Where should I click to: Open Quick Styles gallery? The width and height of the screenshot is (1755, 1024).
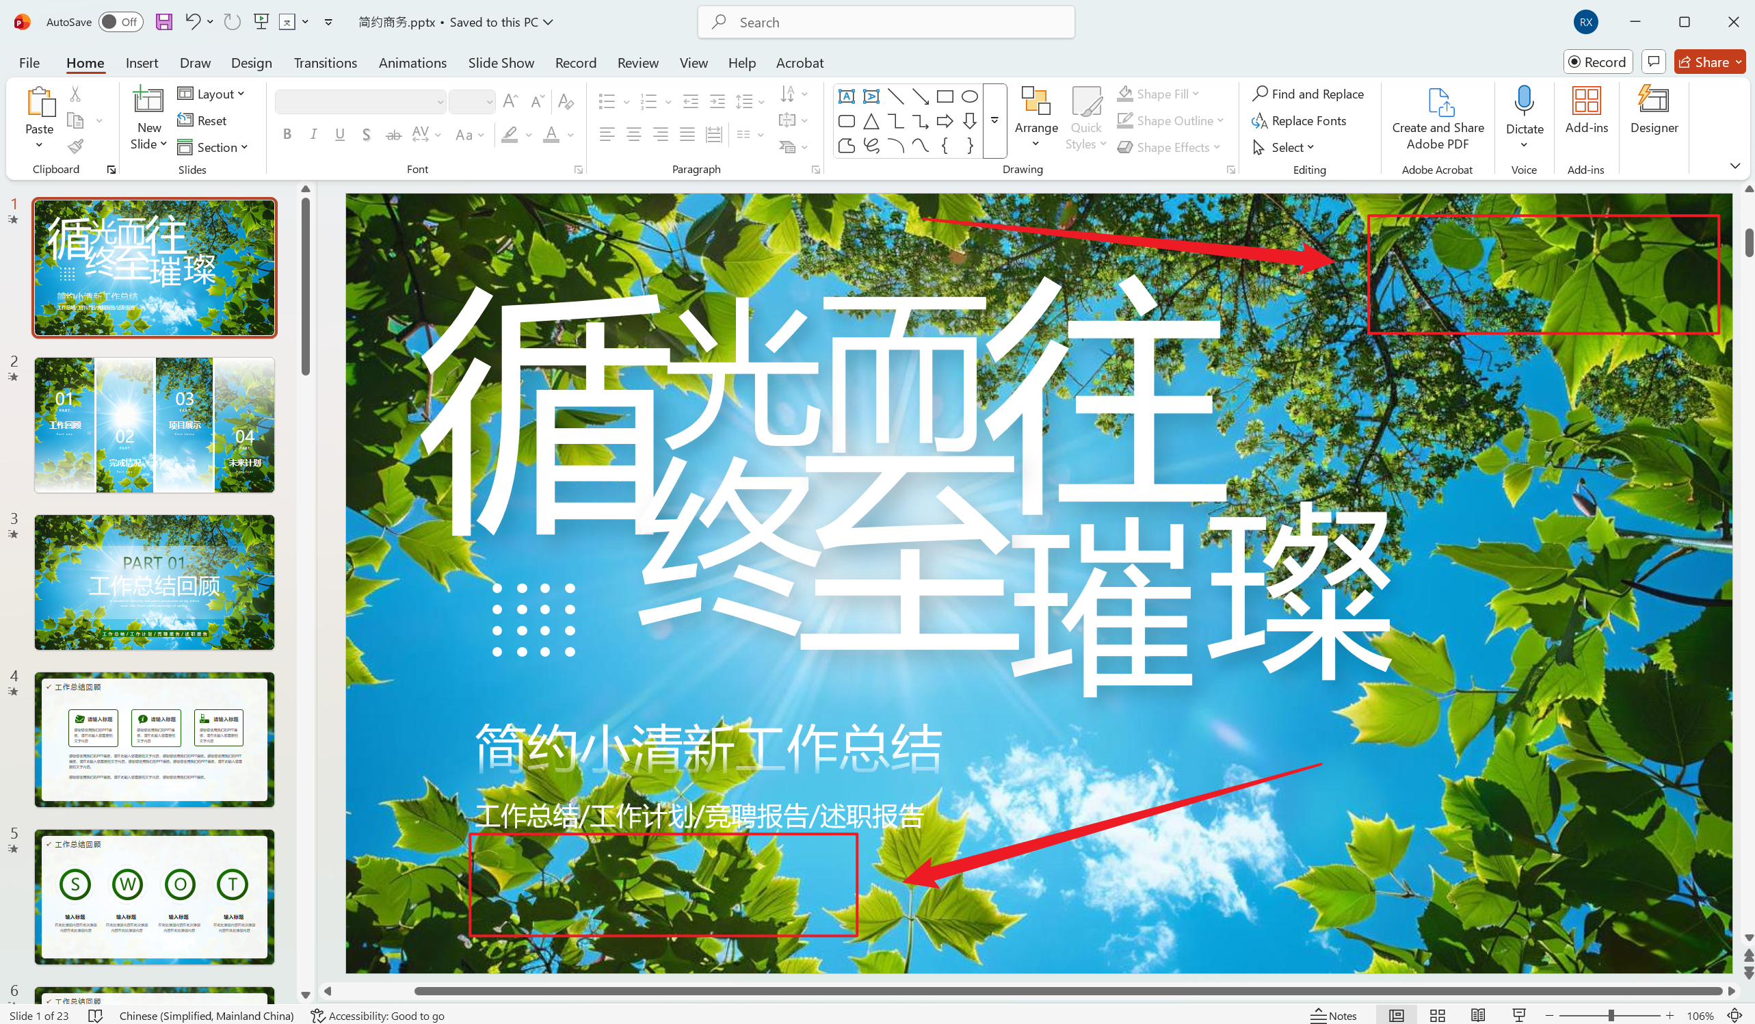pyautogui.click(x=1085, y=118)
